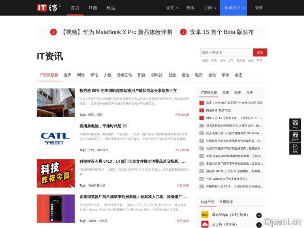Switch to the 创业 tab
This screenshot has height=228, width=304.
172,75
